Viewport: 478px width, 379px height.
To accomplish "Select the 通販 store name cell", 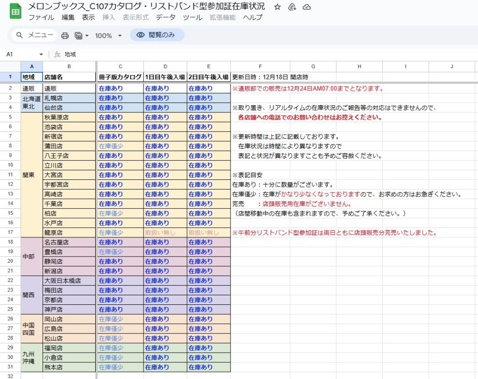I will point(69,89).
